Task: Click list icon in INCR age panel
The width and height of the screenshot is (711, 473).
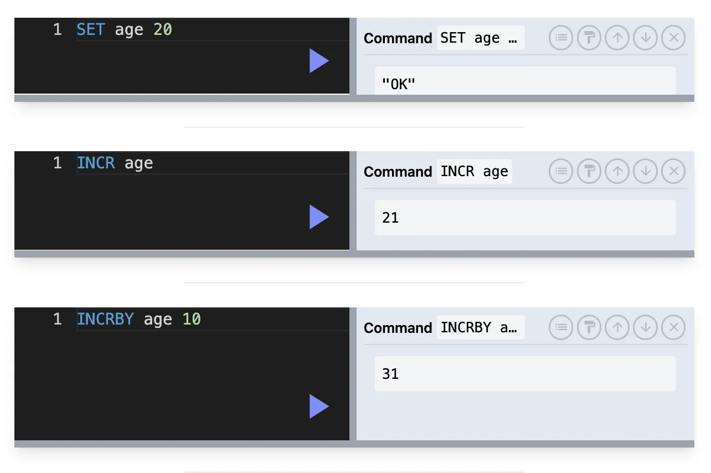Action: coord(561,172)
